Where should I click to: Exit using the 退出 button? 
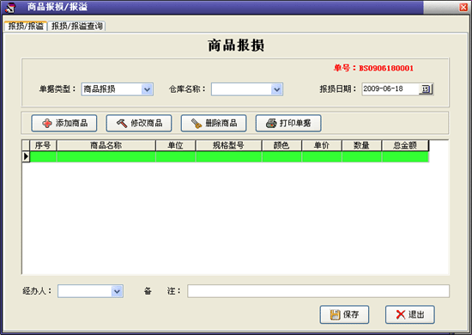[x=410, y=314]
